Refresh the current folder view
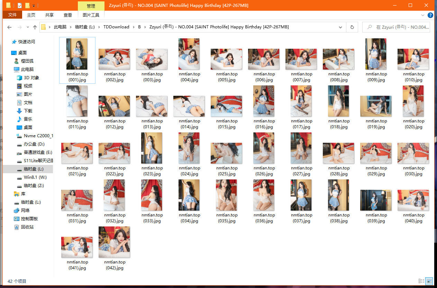The image size is (437, 288). click(352, 27)
